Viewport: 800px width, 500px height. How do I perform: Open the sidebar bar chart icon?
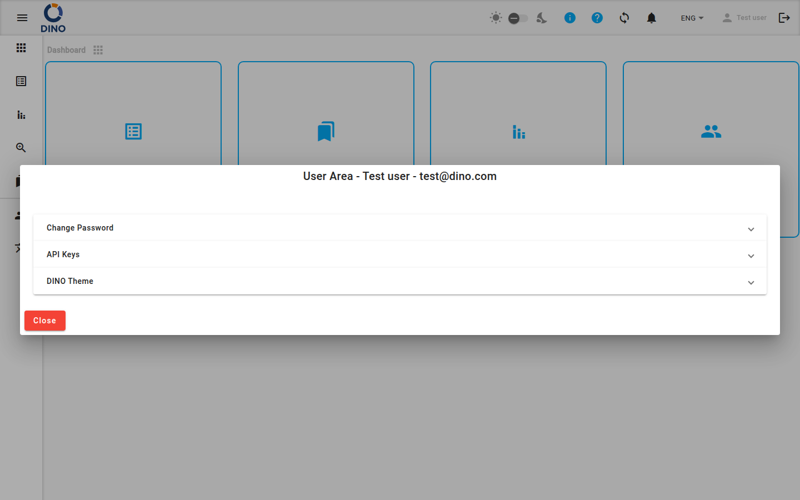[21, 114]
